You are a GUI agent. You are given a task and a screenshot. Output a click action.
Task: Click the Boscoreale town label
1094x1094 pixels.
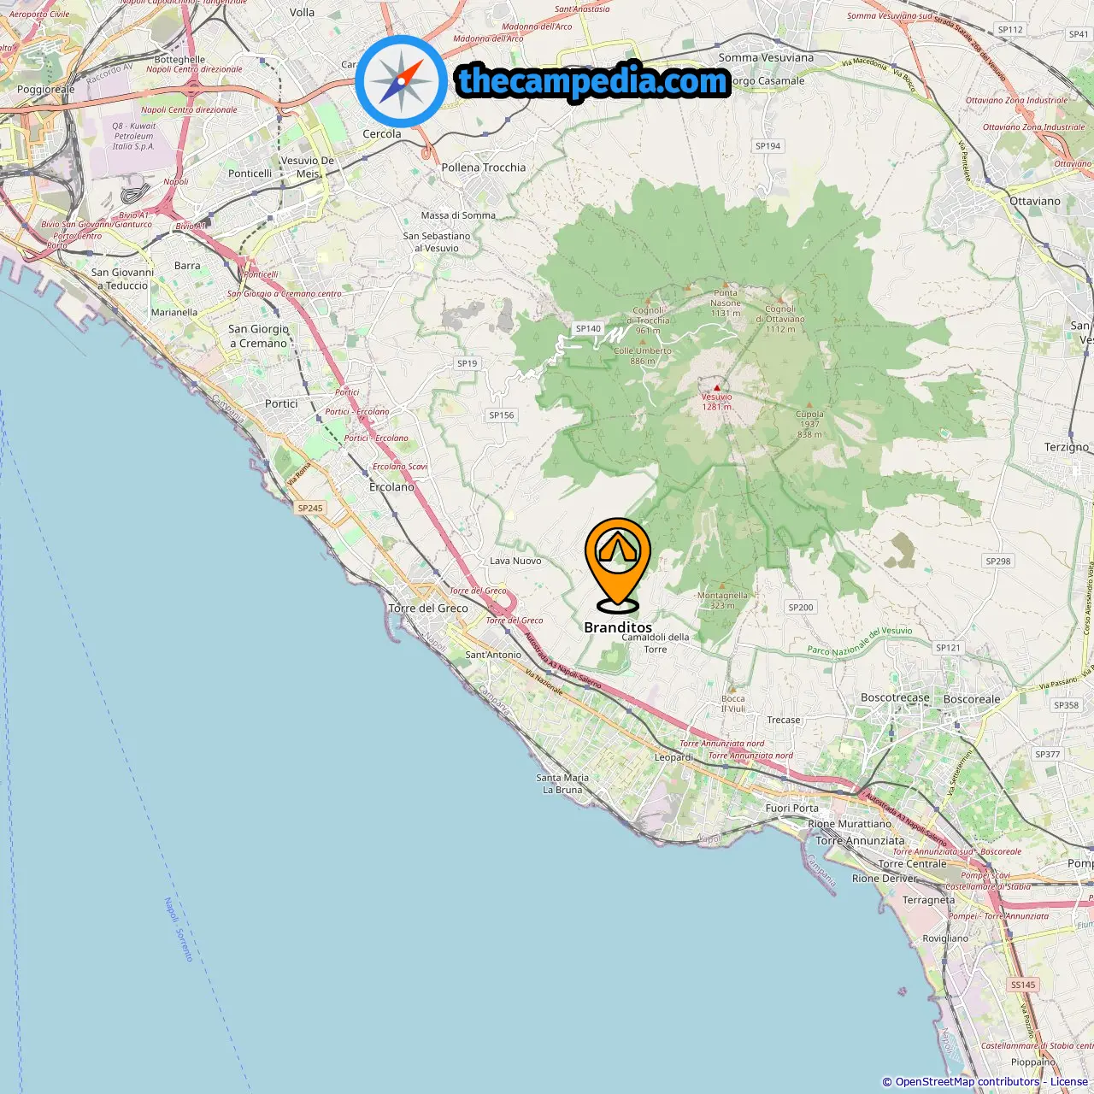click(972, 699)
